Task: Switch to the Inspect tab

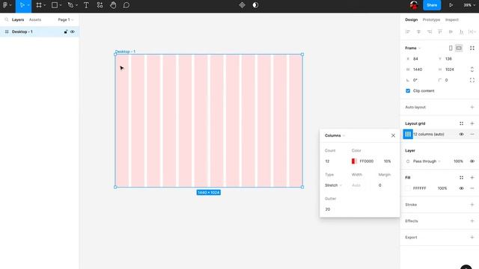Action: point(451,19)
